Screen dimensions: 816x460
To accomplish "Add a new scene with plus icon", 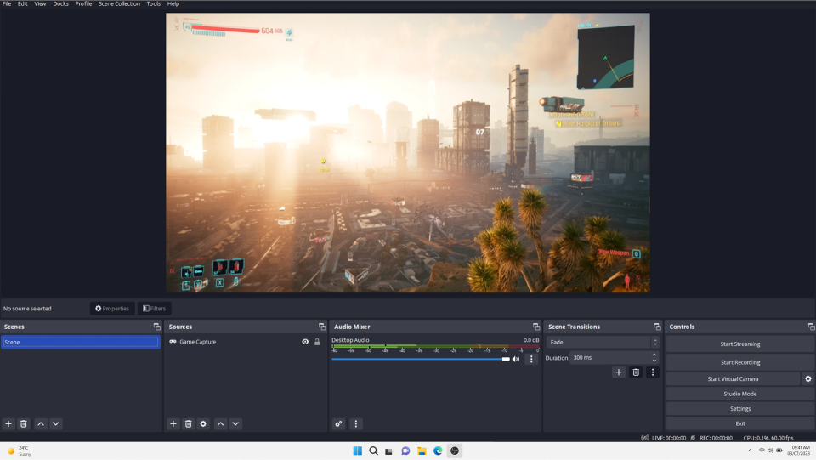I will pos(8,423).
